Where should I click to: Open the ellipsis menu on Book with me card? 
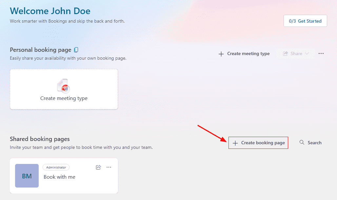tap(109, 167)
